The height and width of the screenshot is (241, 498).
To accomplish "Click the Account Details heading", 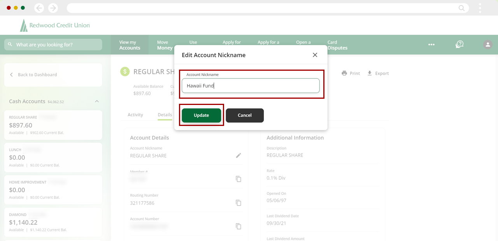I will (149, 138).
